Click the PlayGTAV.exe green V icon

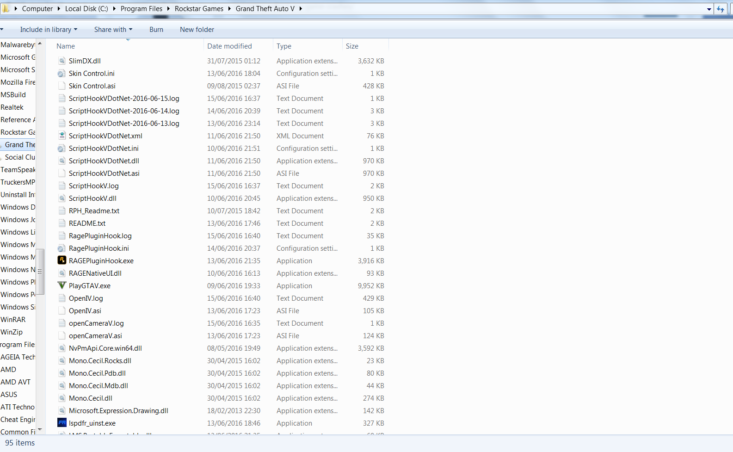(x=62, y=285)
